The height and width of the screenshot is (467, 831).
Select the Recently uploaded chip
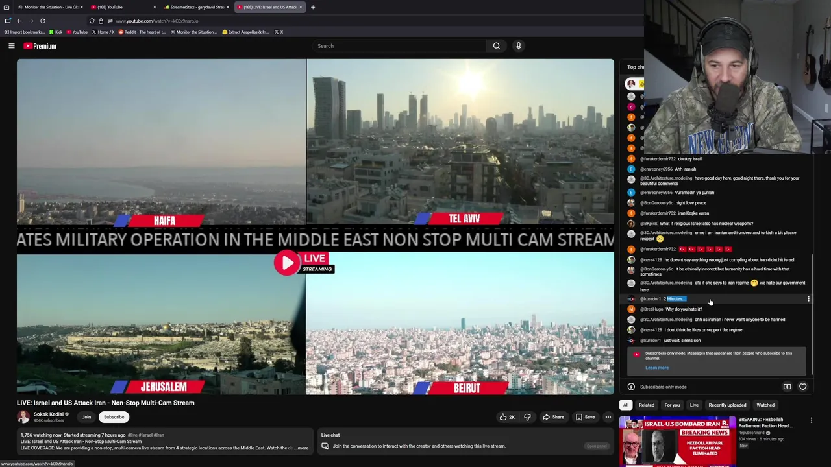coord(727,405)
